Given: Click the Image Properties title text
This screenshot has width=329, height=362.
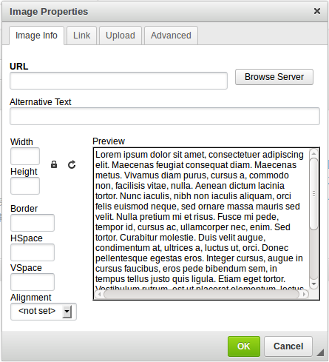Looking at the screenshot, I should (49, 12).
